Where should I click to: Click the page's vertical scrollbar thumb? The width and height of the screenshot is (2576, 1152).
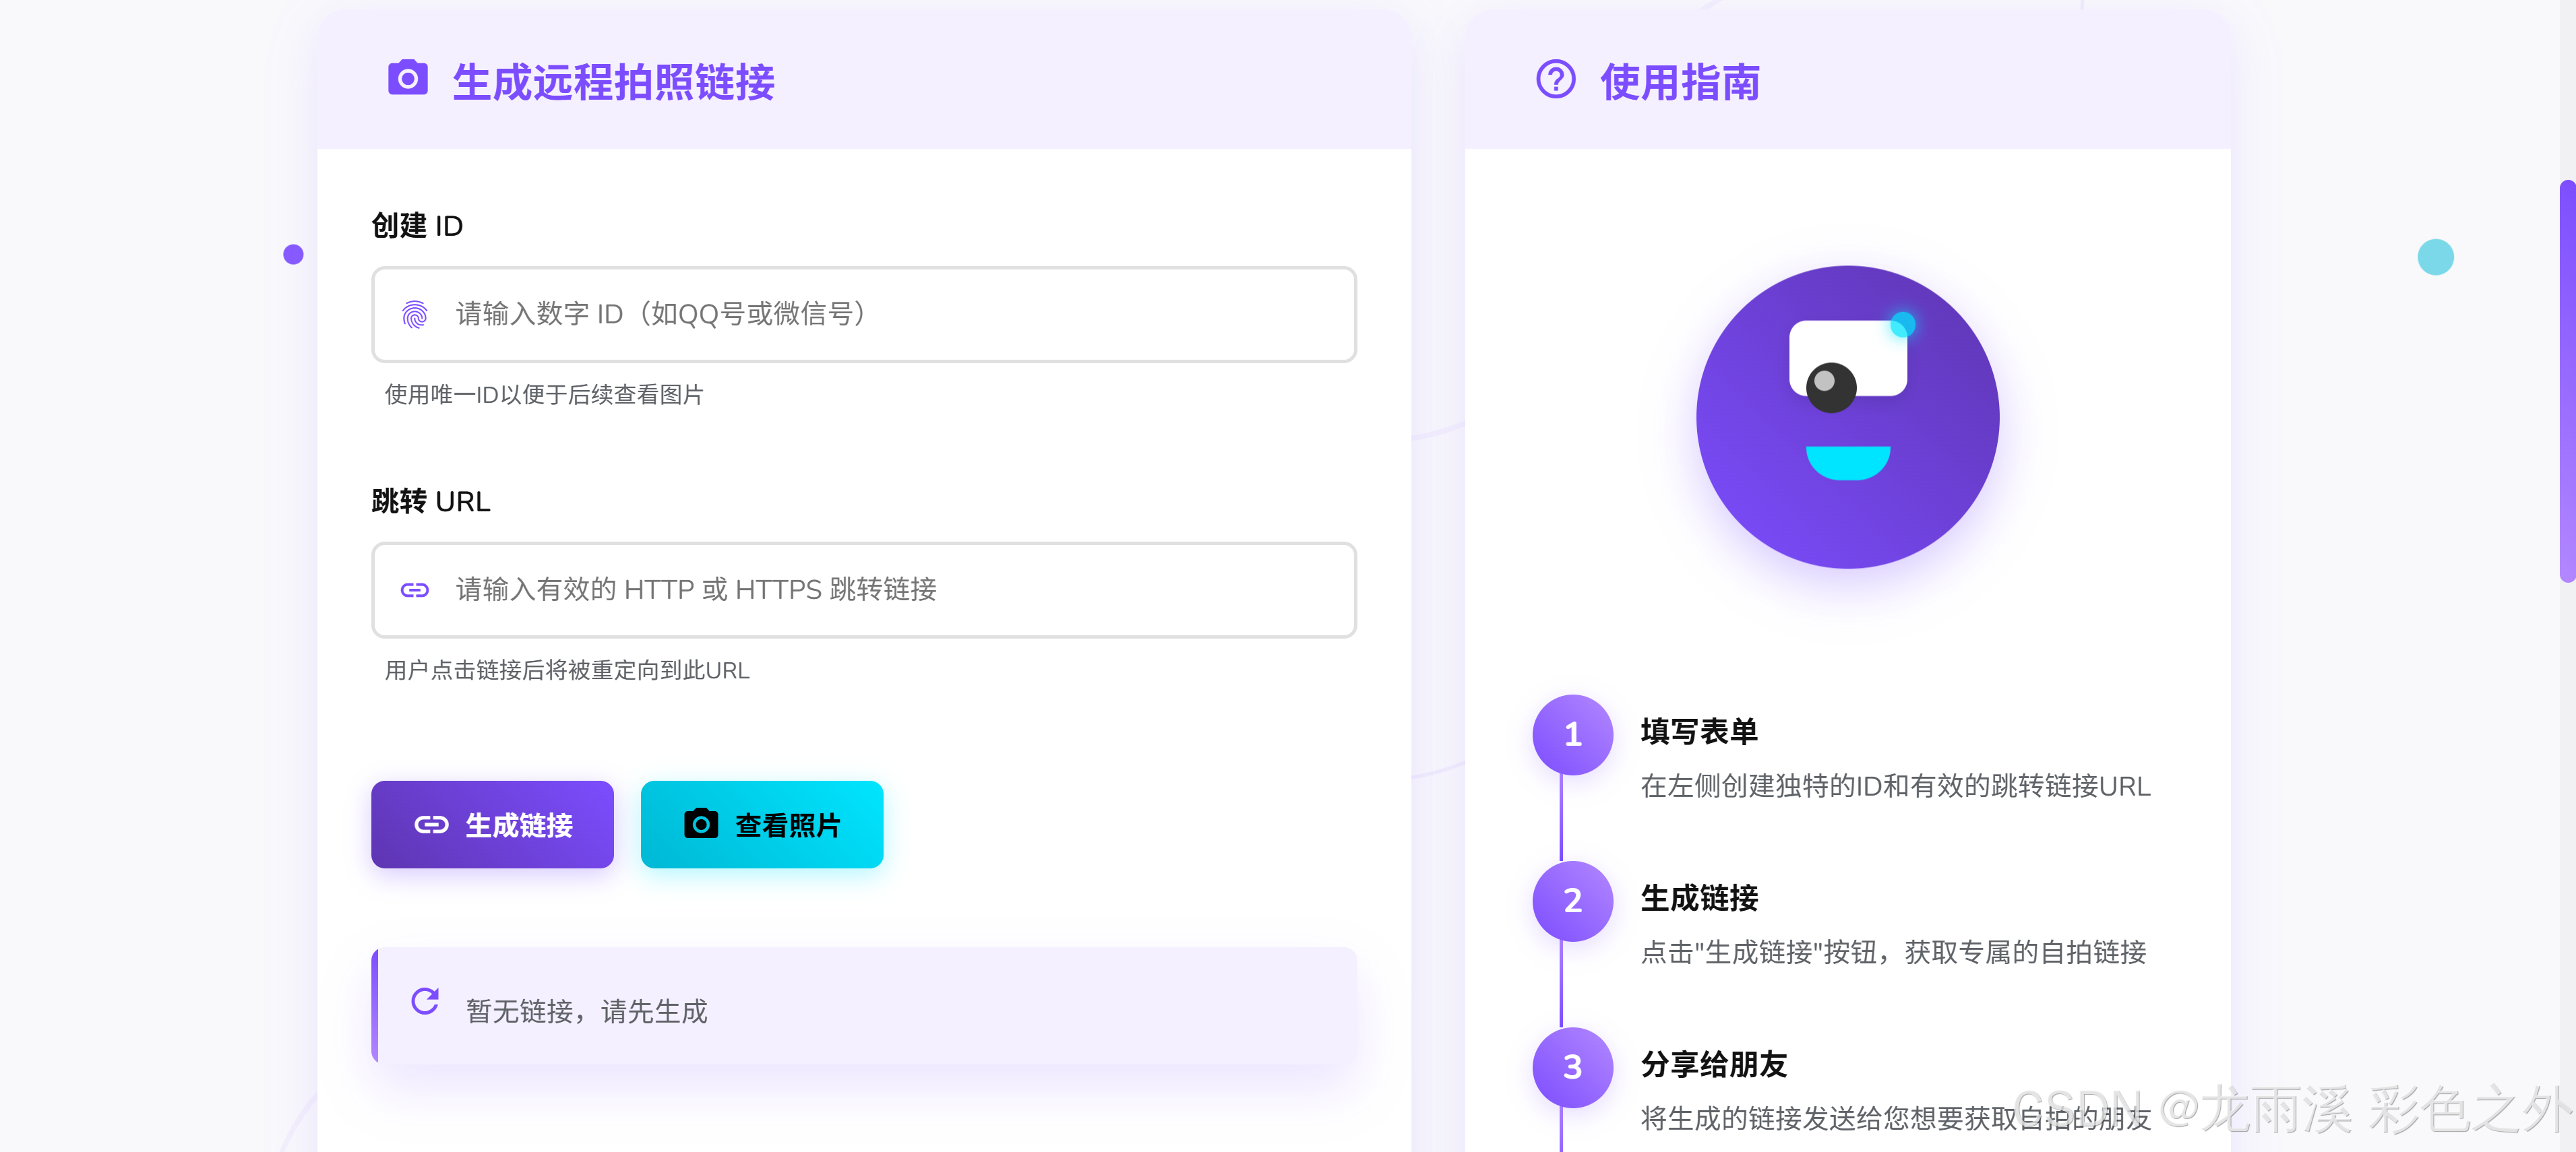2567,381
